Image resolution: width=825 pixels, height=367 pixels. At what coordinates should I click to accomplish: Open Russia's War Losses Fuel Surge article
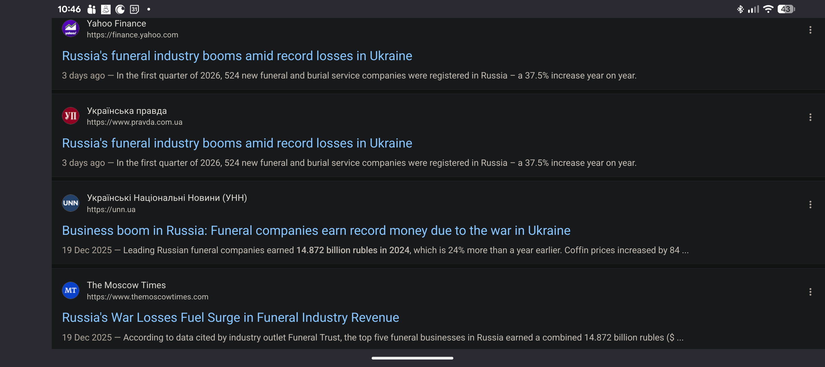230,318
